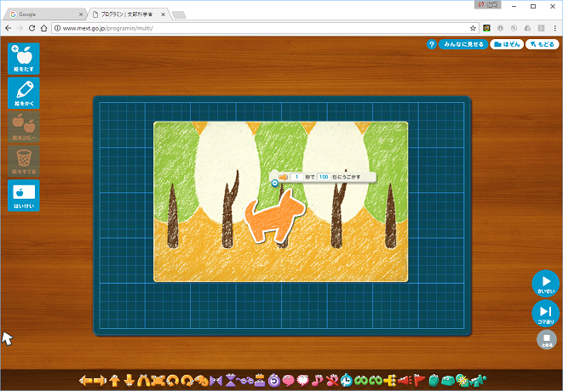Pick the teal sparkle collision block
The width and height of the screenshot is (563, 391).
pos(462,380)
